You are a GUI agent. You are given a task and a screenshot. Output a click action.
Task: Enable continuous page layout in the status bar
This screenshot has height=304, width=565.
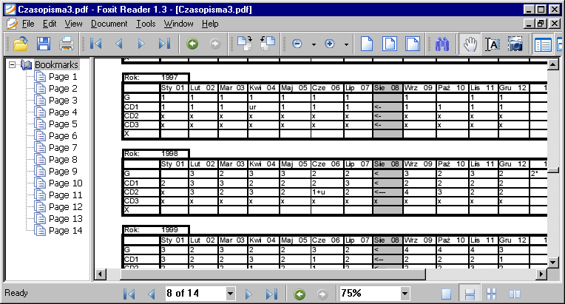click(468, 293)
